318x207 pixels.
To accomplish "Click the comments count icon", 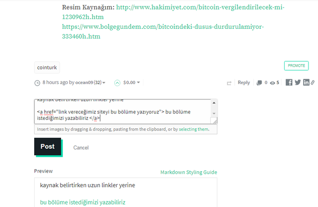I will (259, 83).
